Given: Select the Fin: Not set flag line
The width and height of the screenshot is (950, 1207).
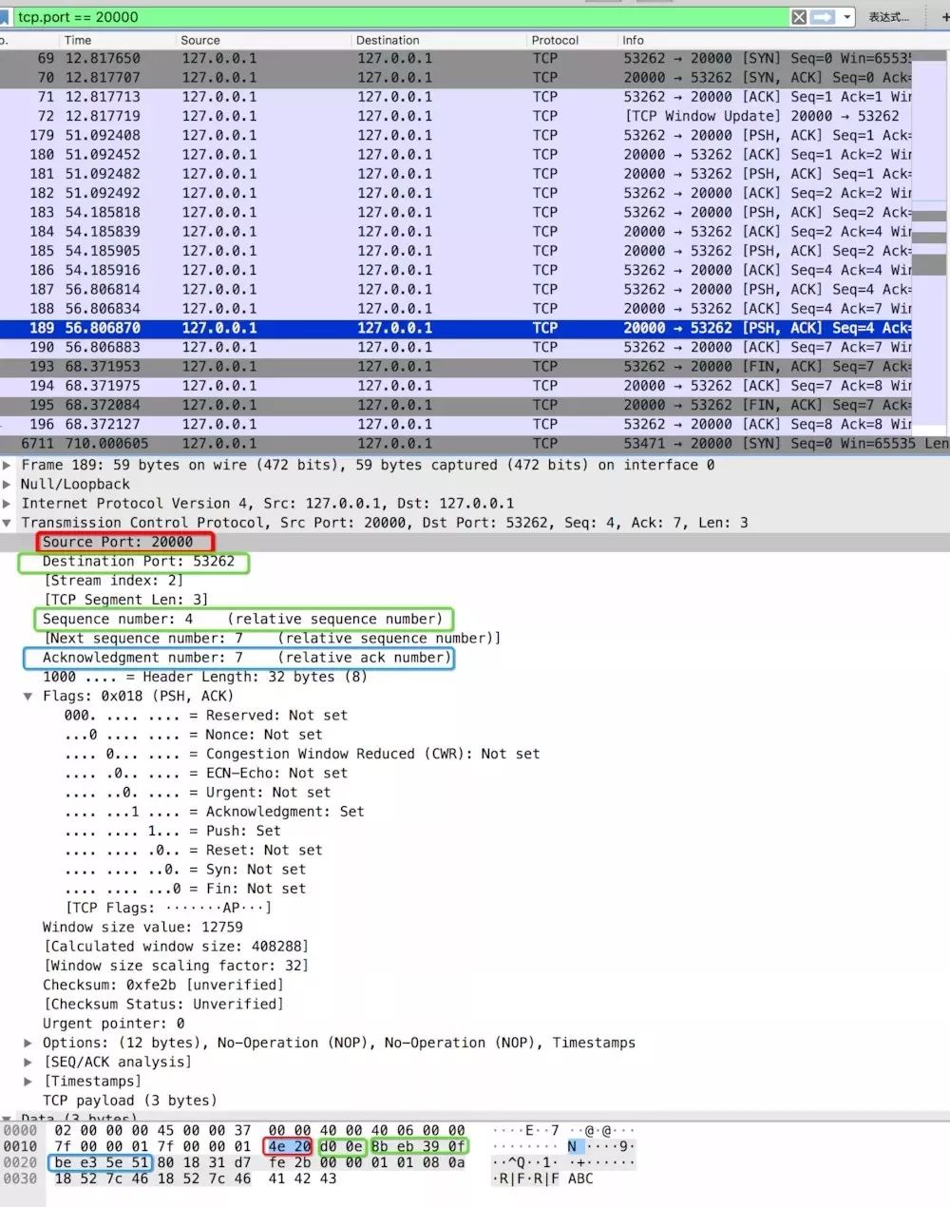Looking at the screenshot, I should point(185,889).
